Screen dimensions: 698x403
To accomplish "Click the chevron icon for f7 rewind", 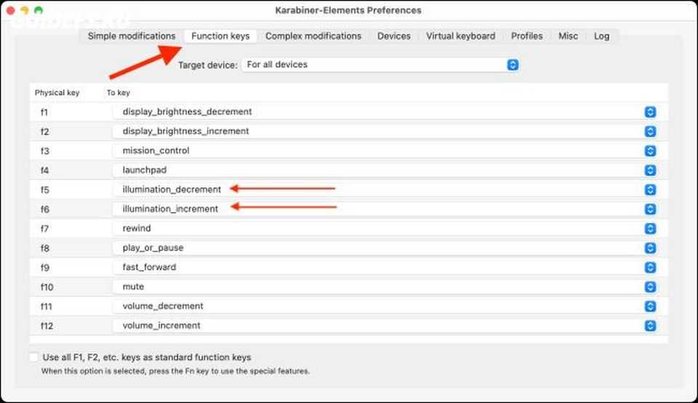I will coord(650,228).
